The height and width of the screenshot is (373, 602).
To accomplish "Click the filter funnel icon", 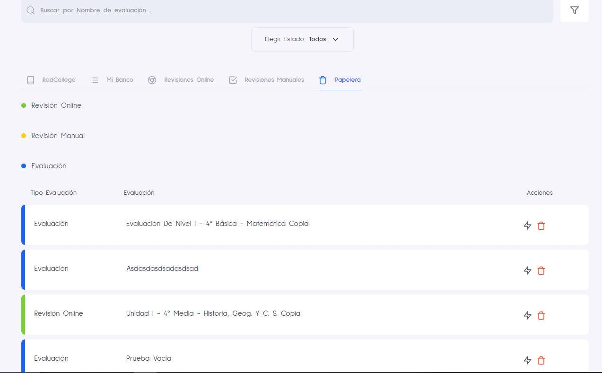I will [574, 10].
